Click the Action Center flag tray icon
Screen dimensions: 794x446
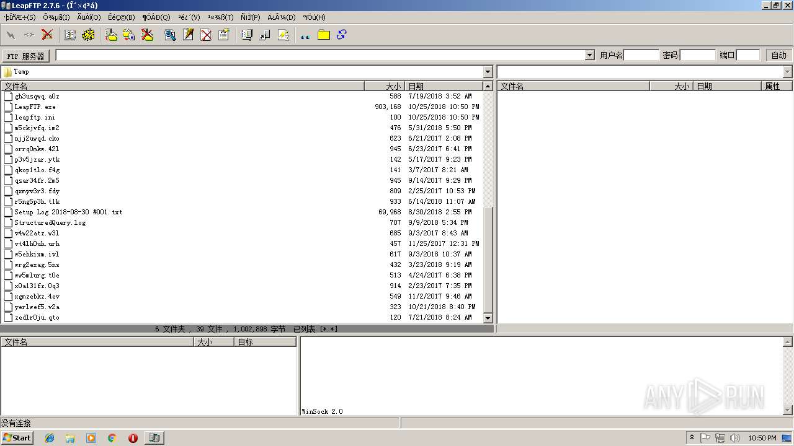click(x=705, y=438)
